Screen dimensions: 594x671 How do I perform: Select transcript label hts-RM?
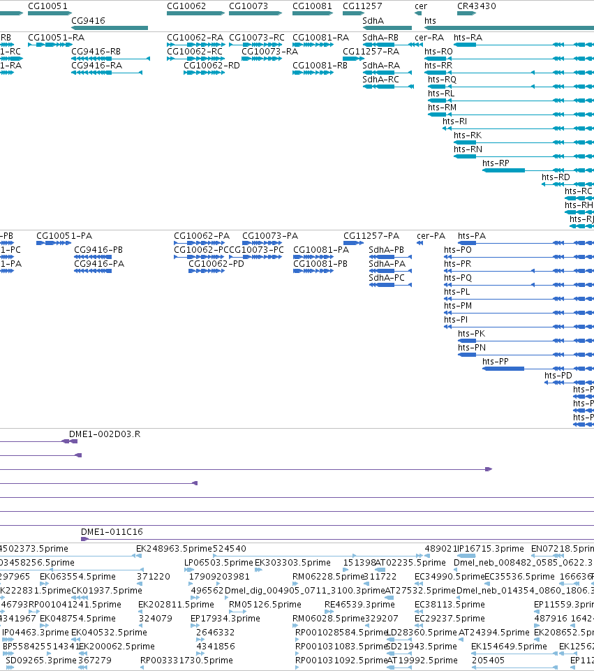pyautogui.click(x=443, y=107)
